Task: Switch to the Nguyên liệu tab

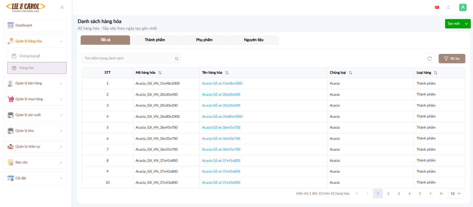Action: tap(253, 40)
